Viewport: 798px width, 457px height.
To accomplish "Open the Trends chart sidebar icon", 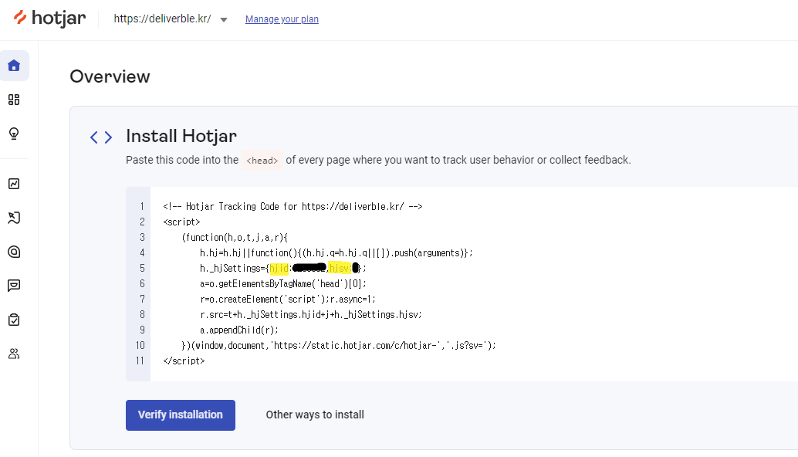I will (x=14, y=184).
